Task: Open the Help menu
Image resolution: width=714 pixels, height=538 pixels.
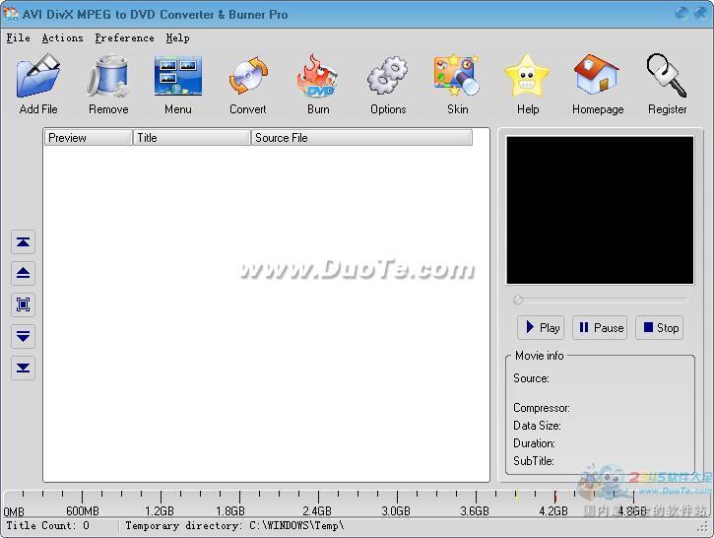Action: (x=177, y=37)
